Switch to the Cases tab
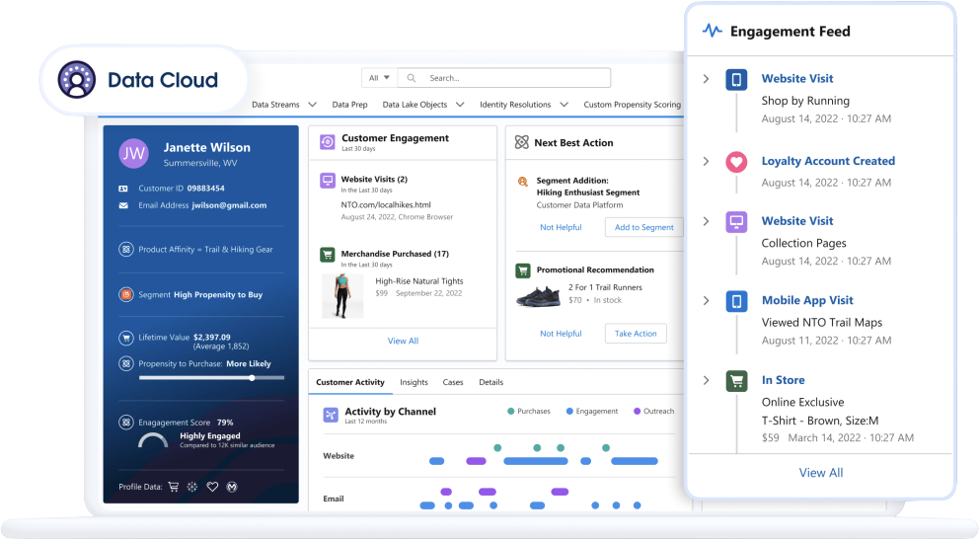The width and height of the screenshot is (979, 540). (x=453, y=382)
